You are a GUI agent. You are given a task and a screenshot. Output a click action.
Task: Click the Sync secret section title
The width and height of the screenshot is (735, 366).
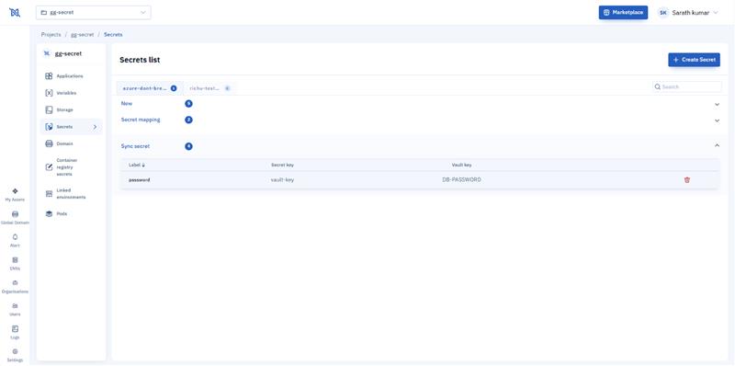[x=135, y=146]
